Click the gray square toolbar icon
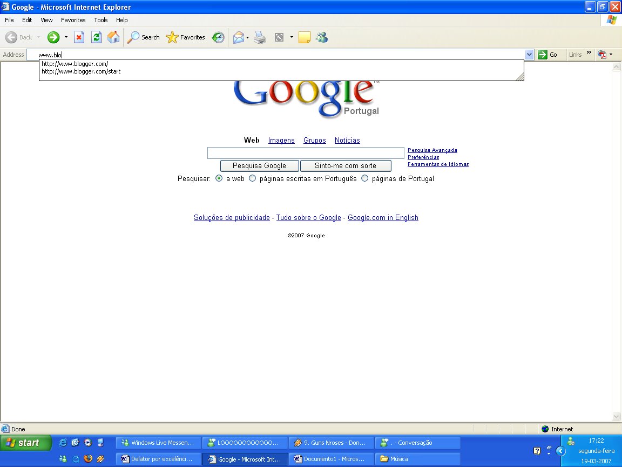The width and height of the screenshot is (622, 467). [279, 37]
